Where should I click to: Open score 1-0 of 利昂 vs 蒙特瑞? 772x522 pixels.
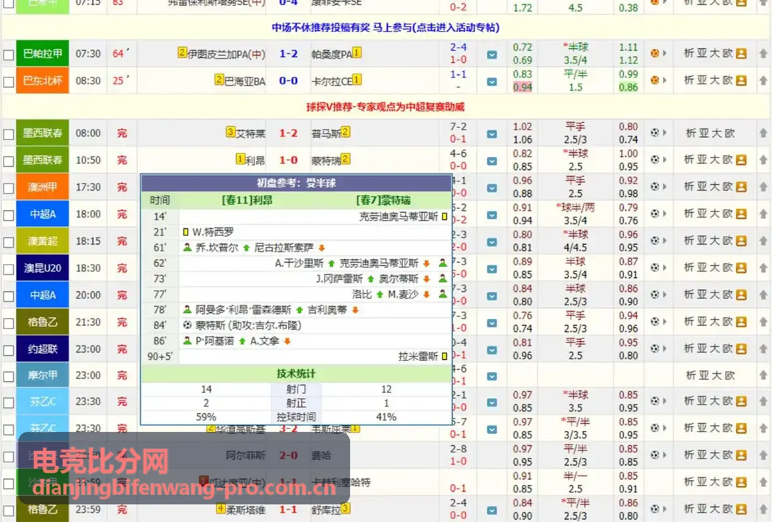(x=288, y=160)
